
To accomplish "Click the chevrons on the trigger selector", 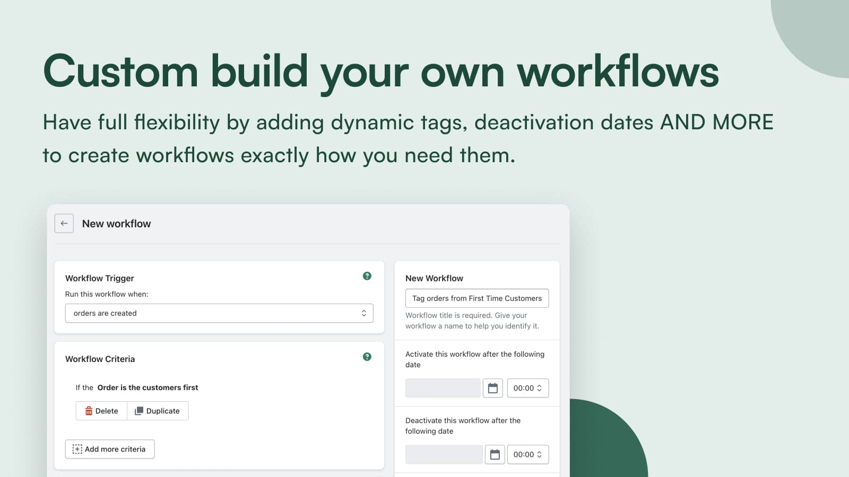I will coord(364,313).
